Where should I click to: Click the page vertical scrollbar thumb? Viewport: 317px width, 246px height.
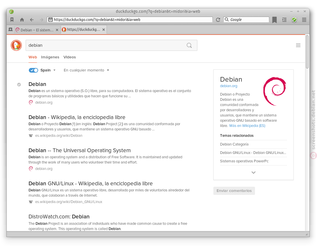(307, 52)
